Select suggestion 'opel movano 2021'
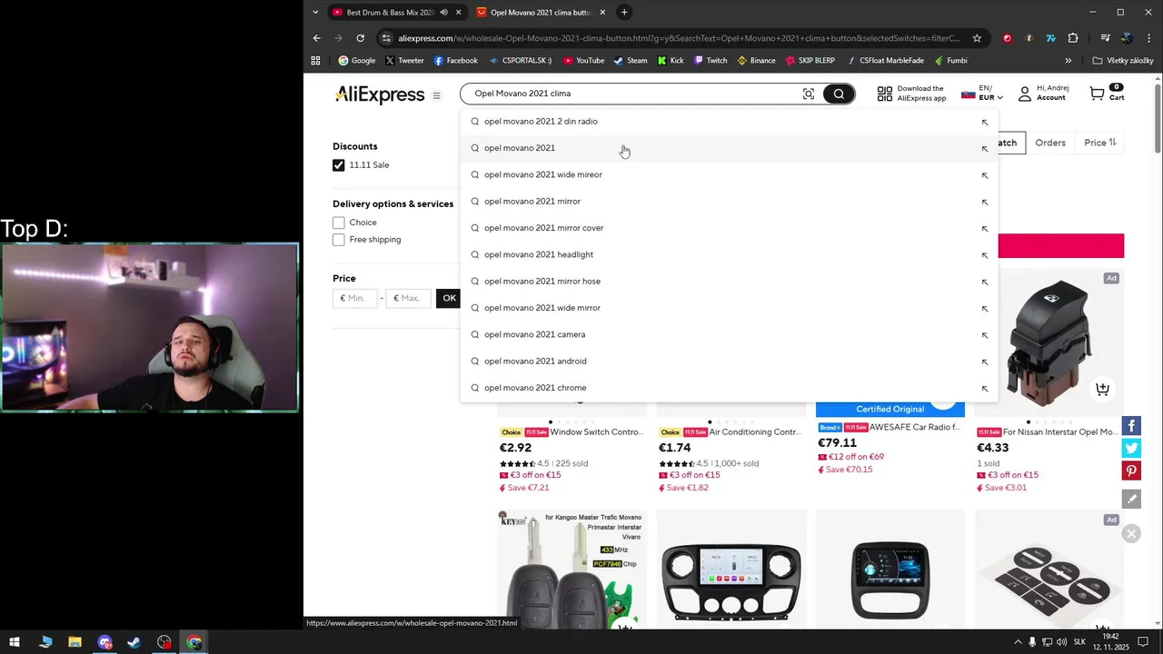 [x=729, y=148]
